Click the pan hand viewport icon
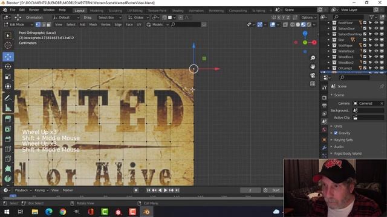The height and width of the screenshot is (217, 387). 313,67
